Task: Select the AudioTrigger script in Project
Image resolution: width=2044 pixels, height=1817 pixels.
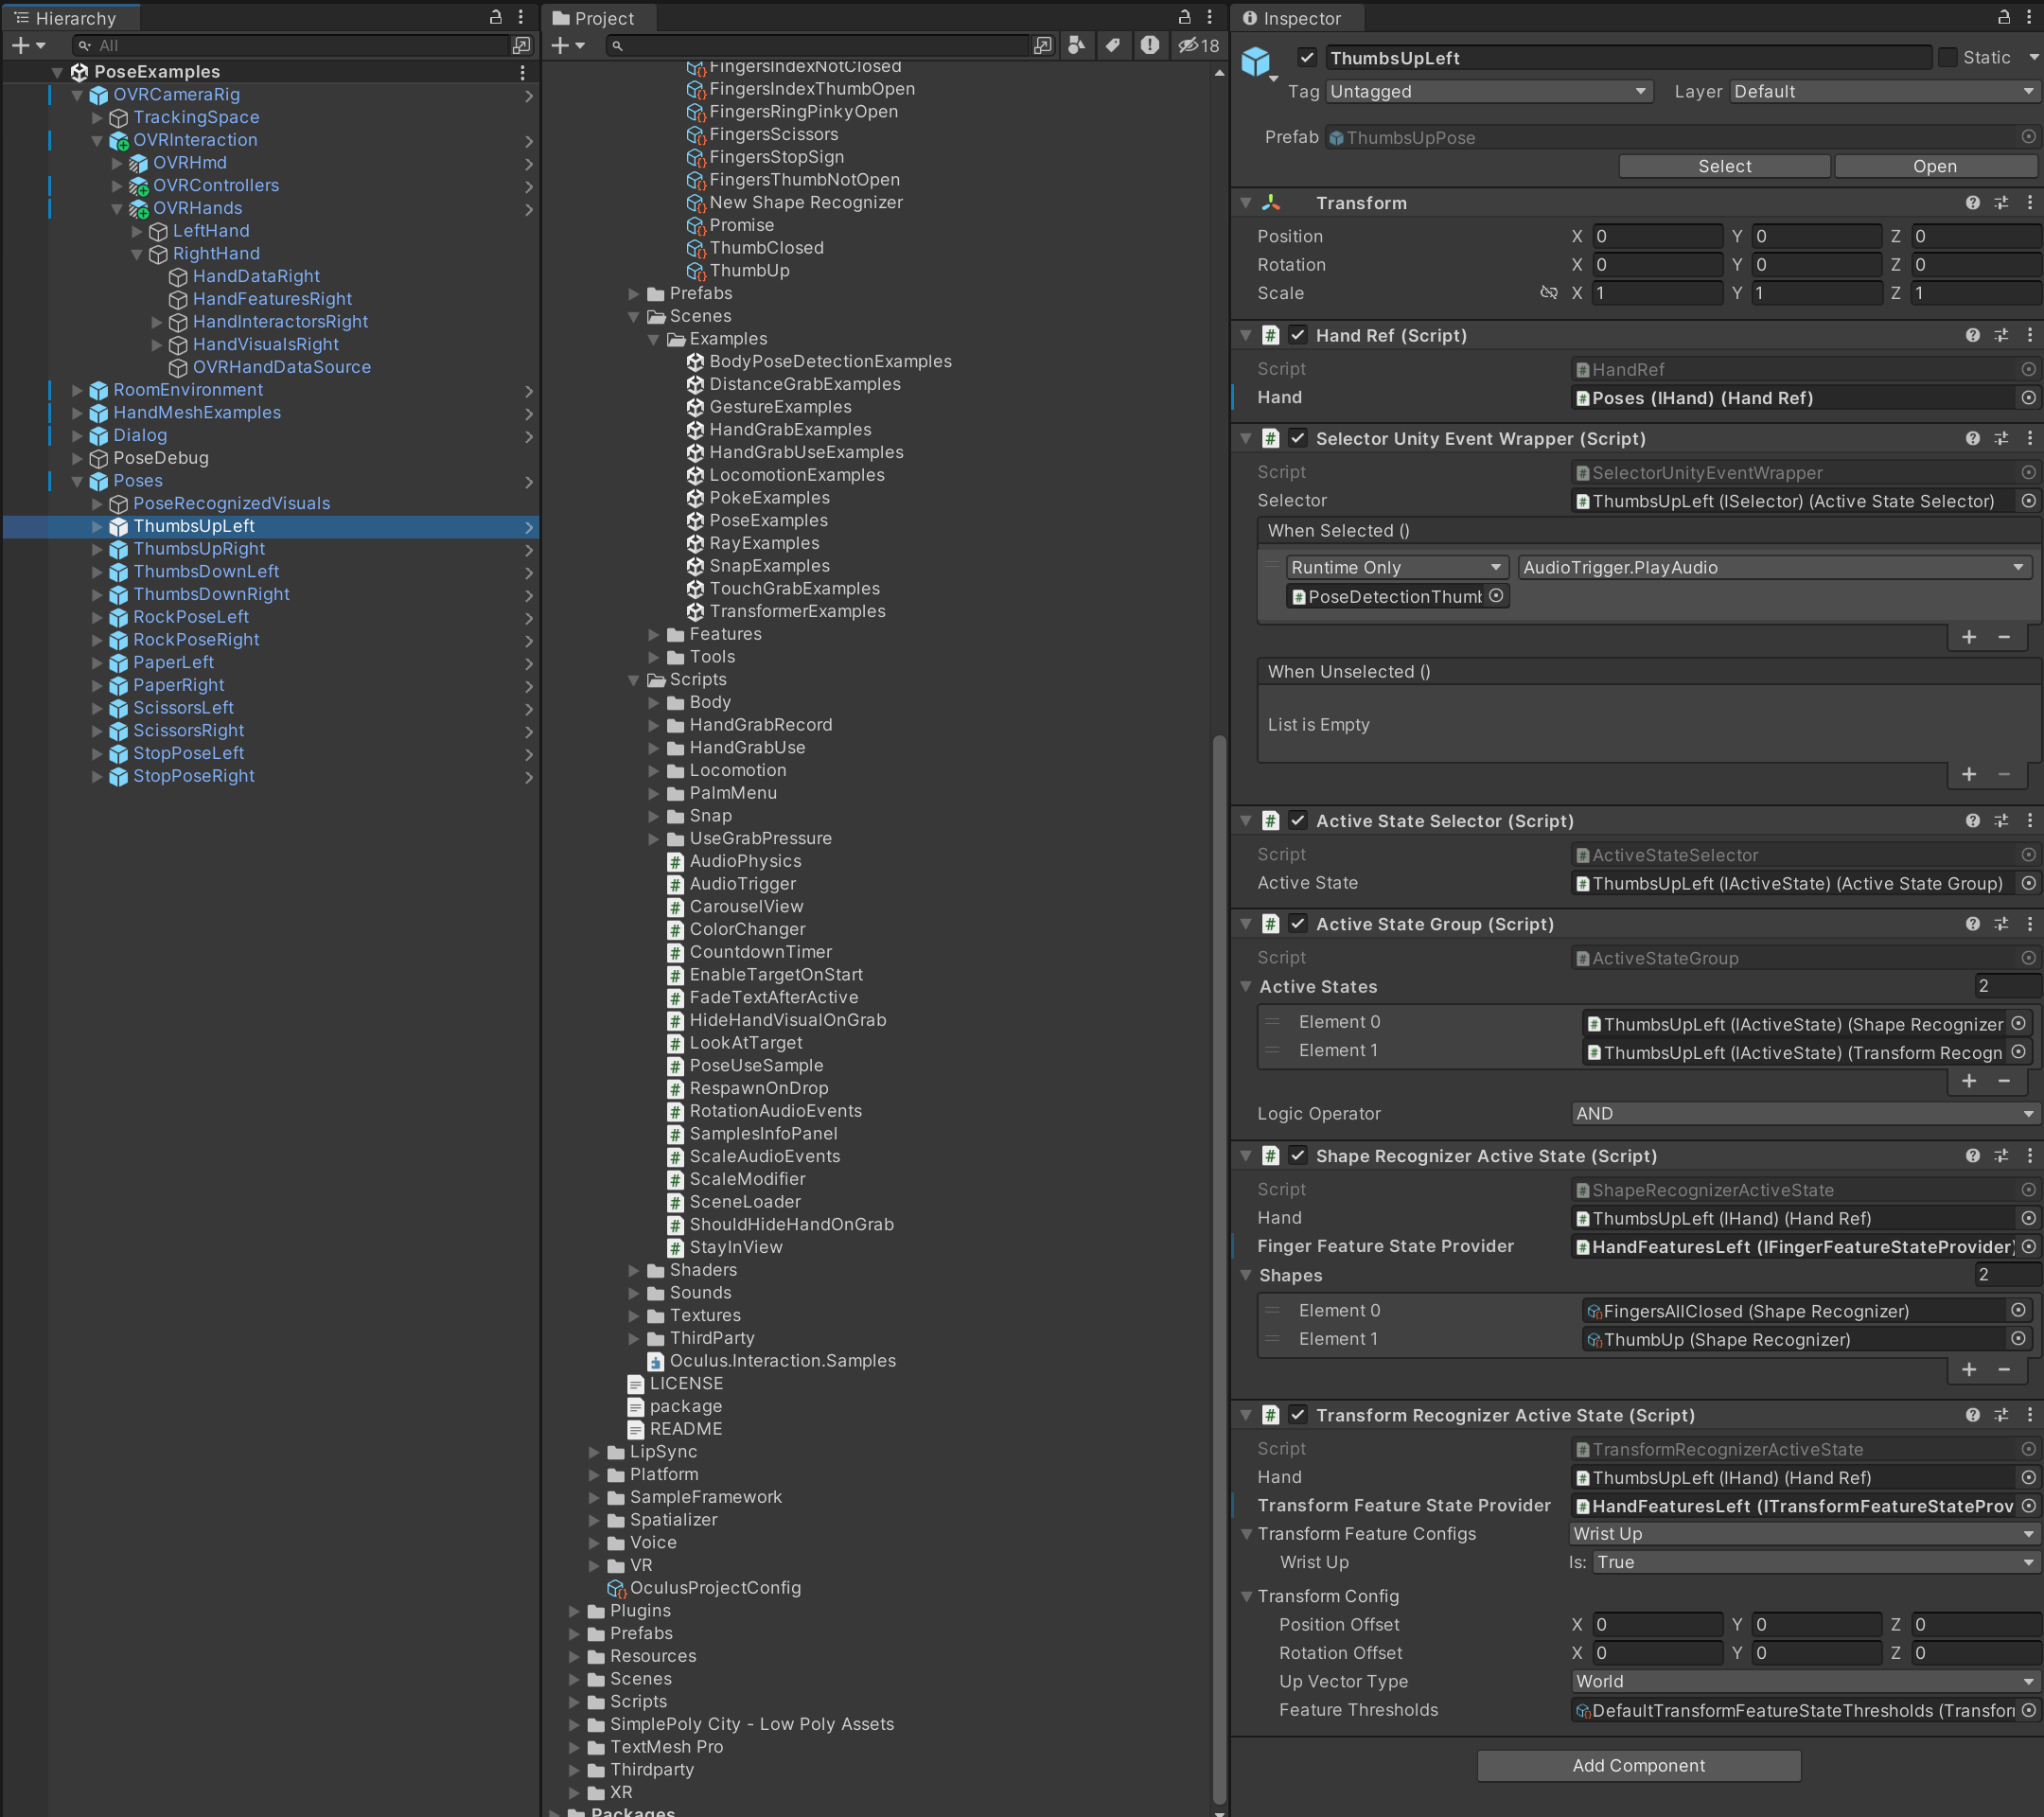Action: pos(742,884)
